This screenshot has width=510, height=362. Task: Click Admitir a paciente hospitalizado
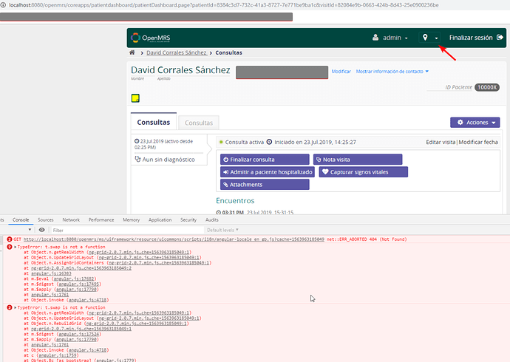click(x=268, y=172)
